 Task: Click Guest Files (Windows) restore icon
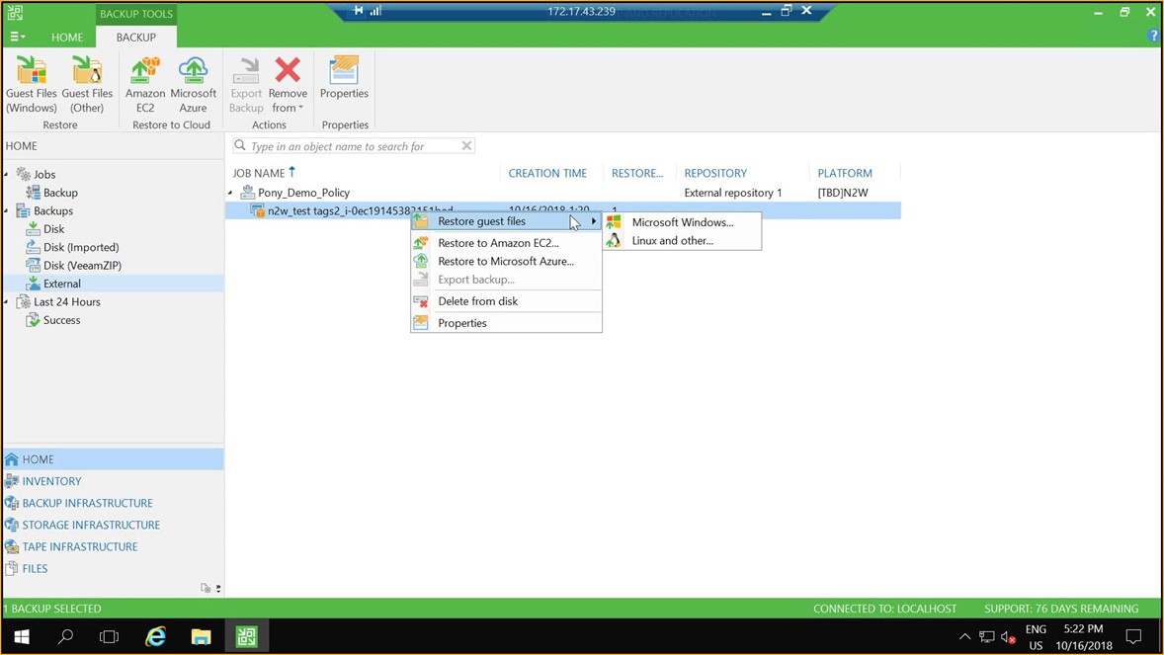click(32, 85)
